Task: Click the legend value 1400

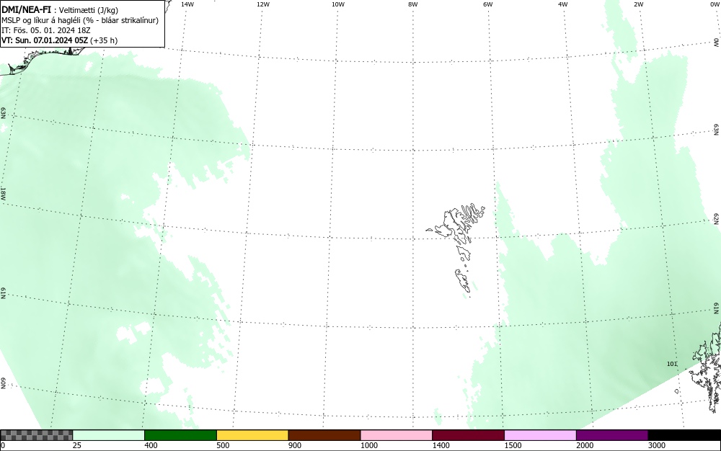Action: (x=441, y=445)
